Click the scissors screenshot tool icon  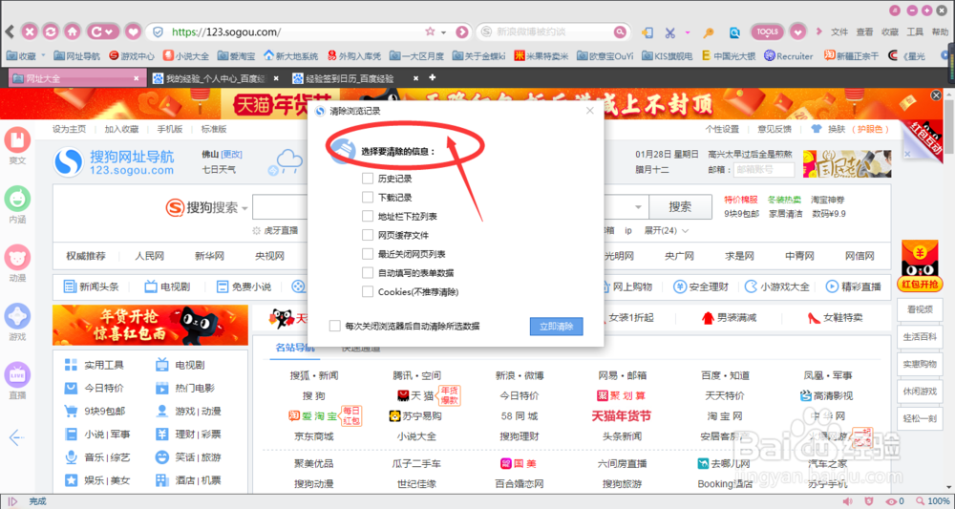pyautogui.click(x=670, y=32)
